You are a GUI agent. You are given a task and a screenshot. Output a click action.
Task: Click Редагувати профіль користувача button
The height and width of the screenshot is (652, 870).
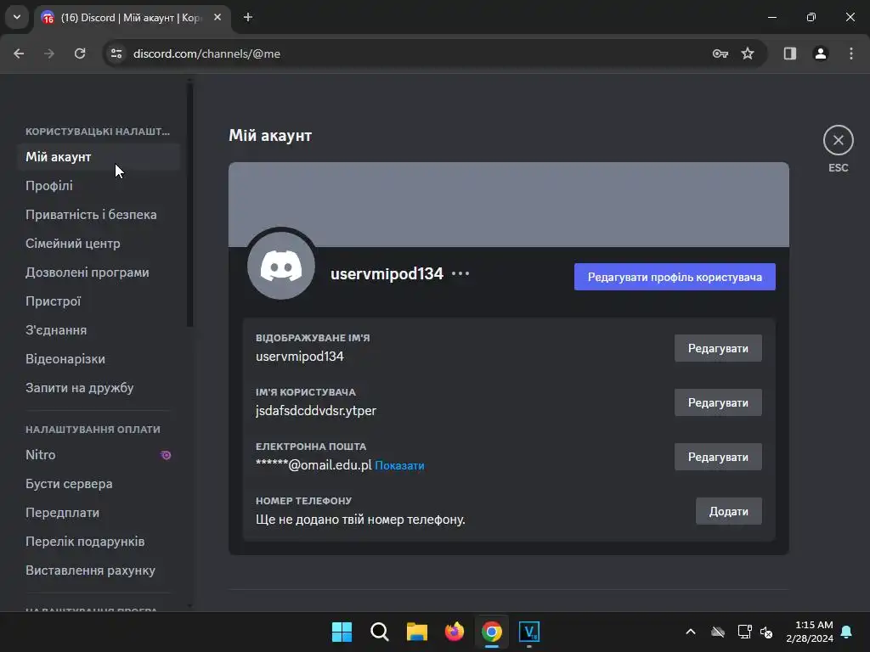[x=675, y=277]
